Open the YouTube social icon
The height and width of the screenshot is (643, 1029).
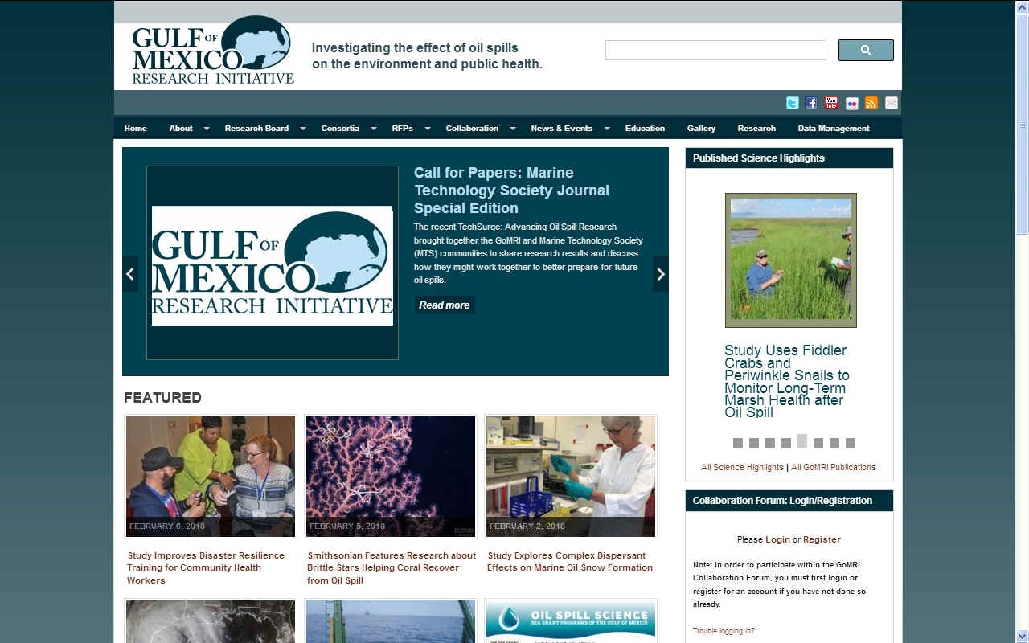(831, 103)
